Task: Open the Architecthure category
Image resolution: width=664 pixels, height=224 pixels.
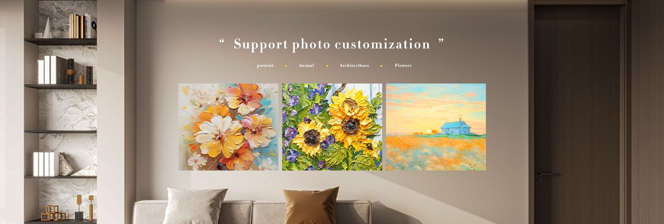Action: (354, 65)
